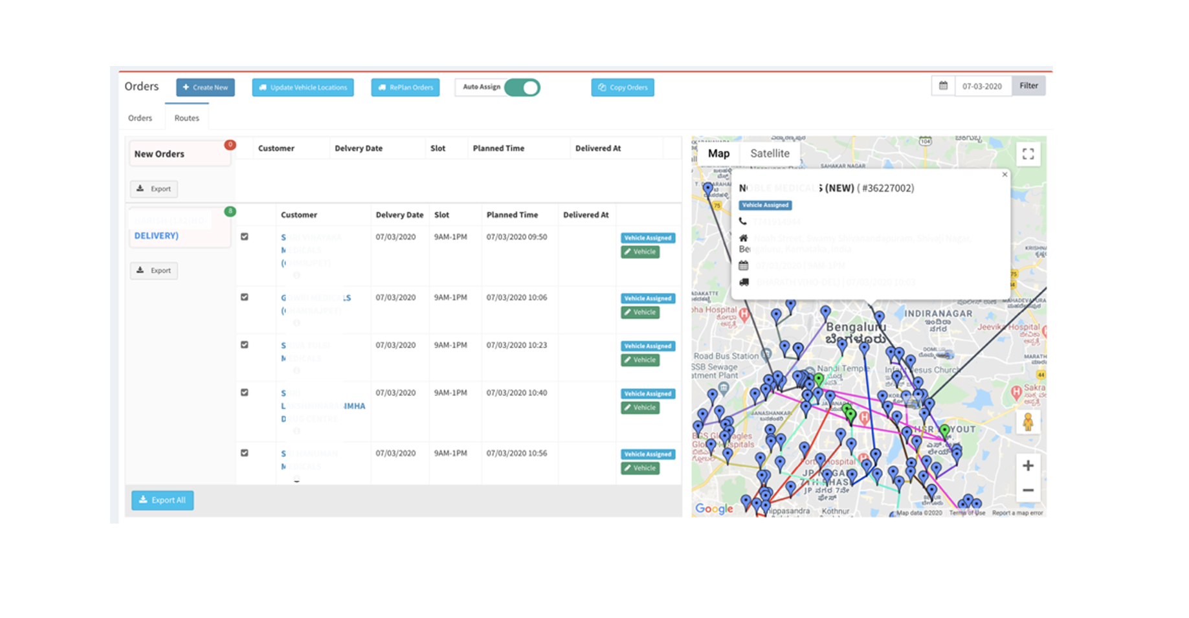Click the Slot header in DELIVERY table
Image resolution: width=1189 pixels, height=618 pixels.
point(441,215)
